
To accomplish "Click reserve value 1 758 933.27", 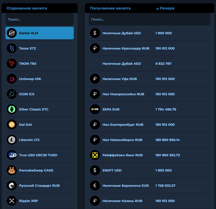I will [x=165, y=185].
